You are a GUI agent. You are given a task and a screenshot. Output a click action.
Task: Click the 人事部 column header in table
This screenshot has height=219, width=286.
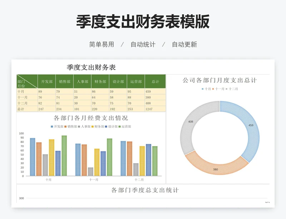(83, 81)
